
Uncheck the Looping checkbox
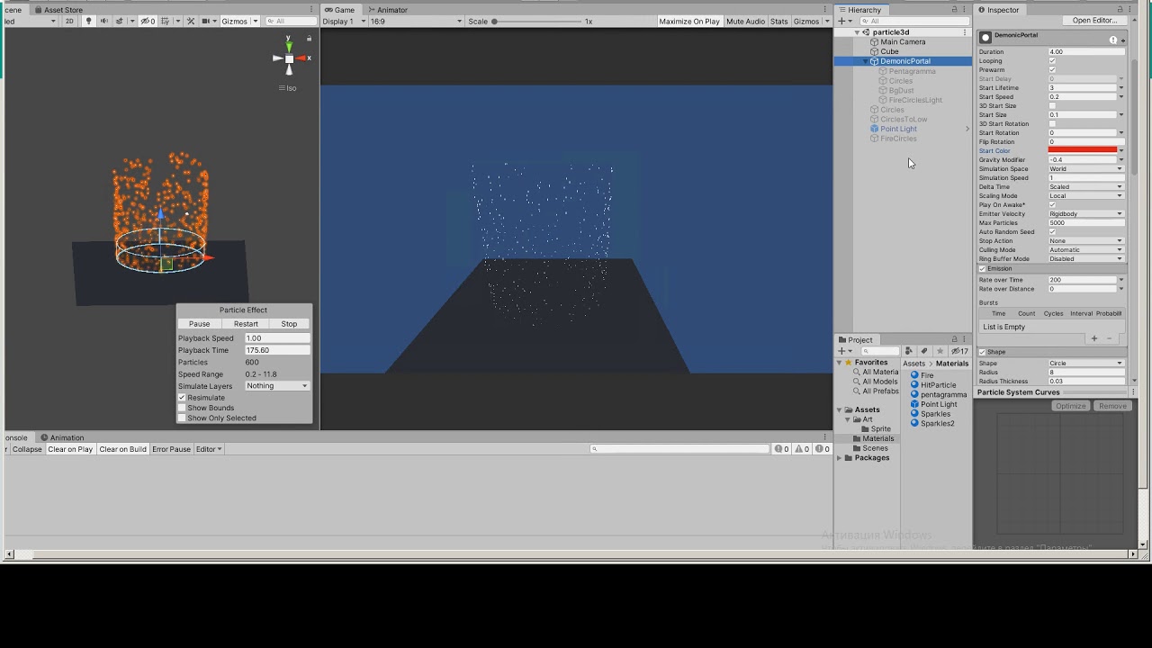point(1052,61)
